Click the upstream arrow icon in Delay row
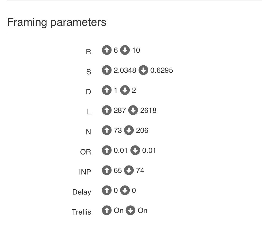The width and height of the screenshot is (262, 233). point(107,190)
